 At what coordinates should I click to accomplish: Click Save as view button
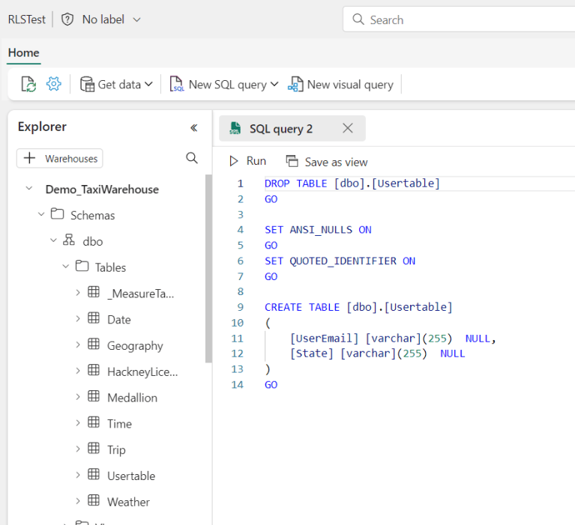327,162
